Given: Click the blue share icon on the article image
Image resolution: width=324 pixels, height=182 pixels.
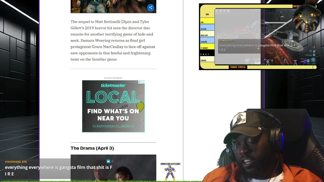Looking at the screenshot, I should [151, 8].
